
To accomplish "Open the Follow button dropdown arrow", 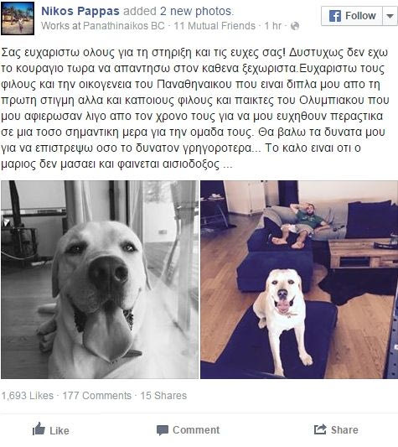I will pos(390,16).
